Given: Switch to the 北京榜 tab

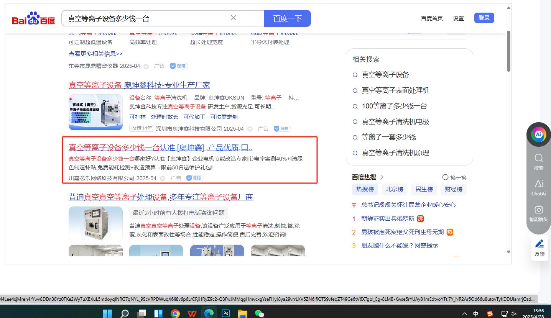Looking at the screenshot, I should pos(395,189).
